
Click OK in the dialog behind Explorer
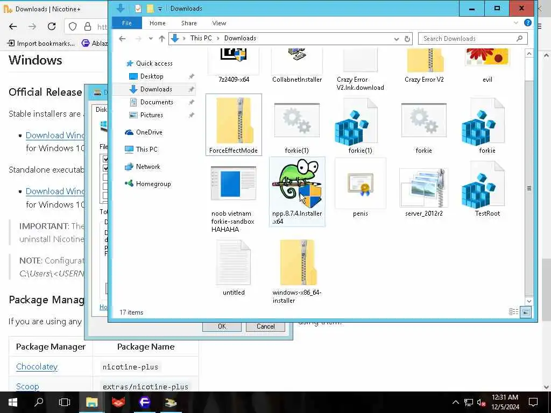pyautogui.click(x=222, y=326)
